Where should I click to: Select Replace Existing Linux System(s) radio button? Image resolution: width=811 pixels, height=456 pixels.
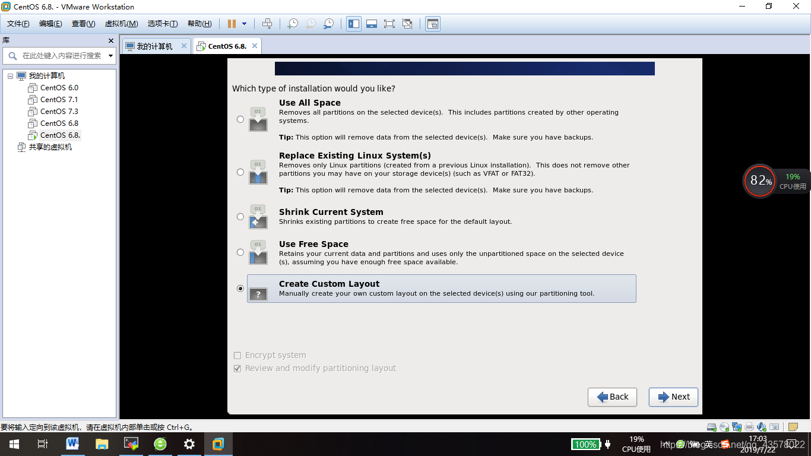click(240, 172)
